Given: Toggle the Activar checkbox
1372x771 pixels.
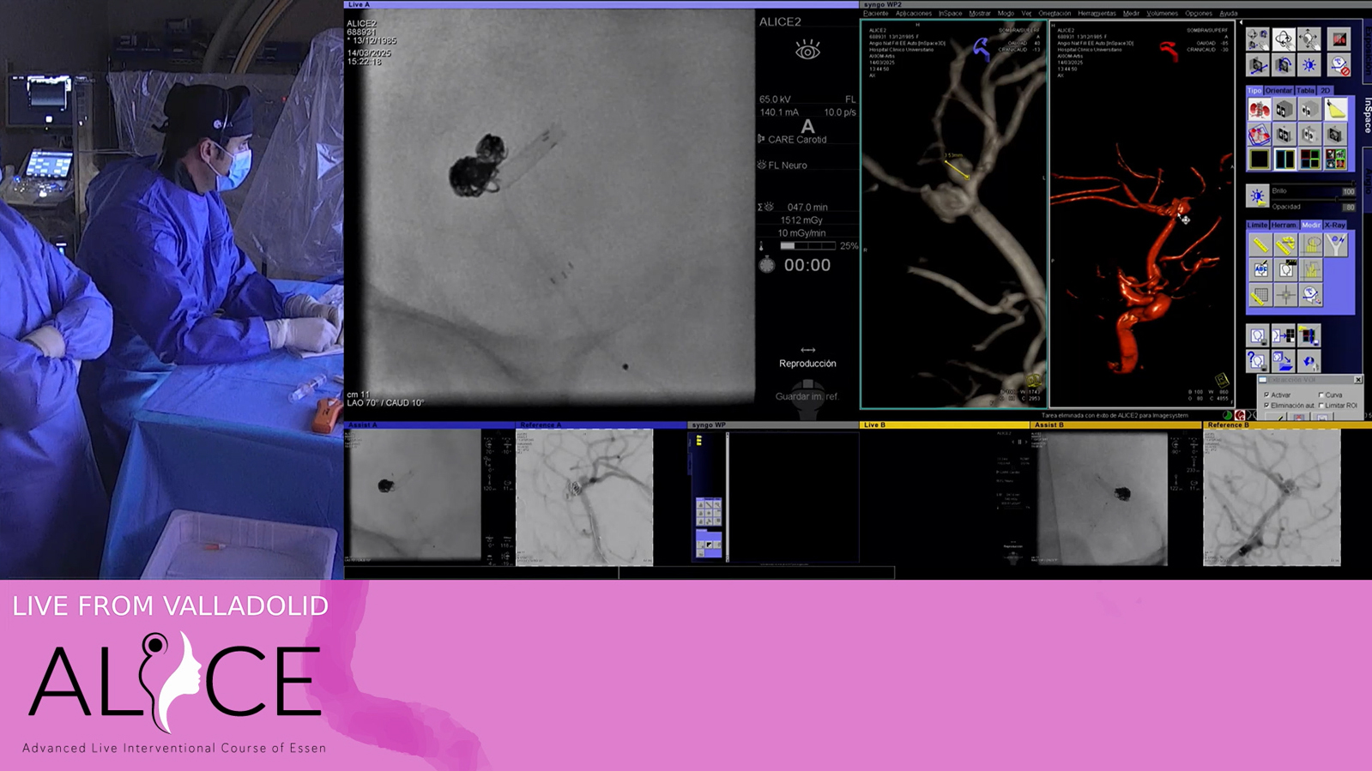Looking at the screenshot, I should [1267, 395].
